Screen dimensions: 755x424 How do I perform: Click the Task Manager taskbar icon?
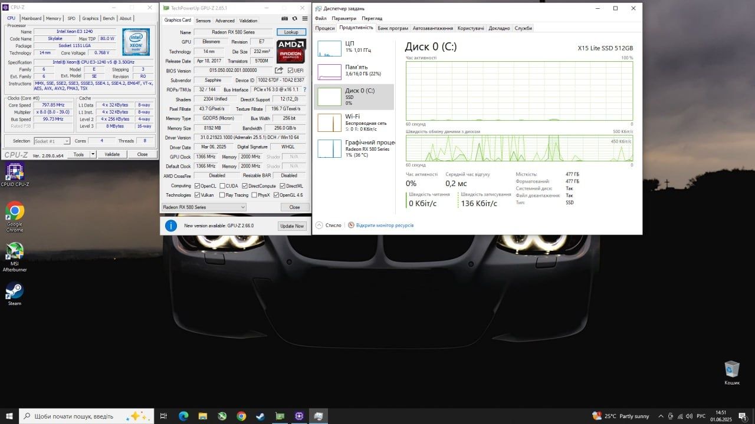(x=319, y=416)
